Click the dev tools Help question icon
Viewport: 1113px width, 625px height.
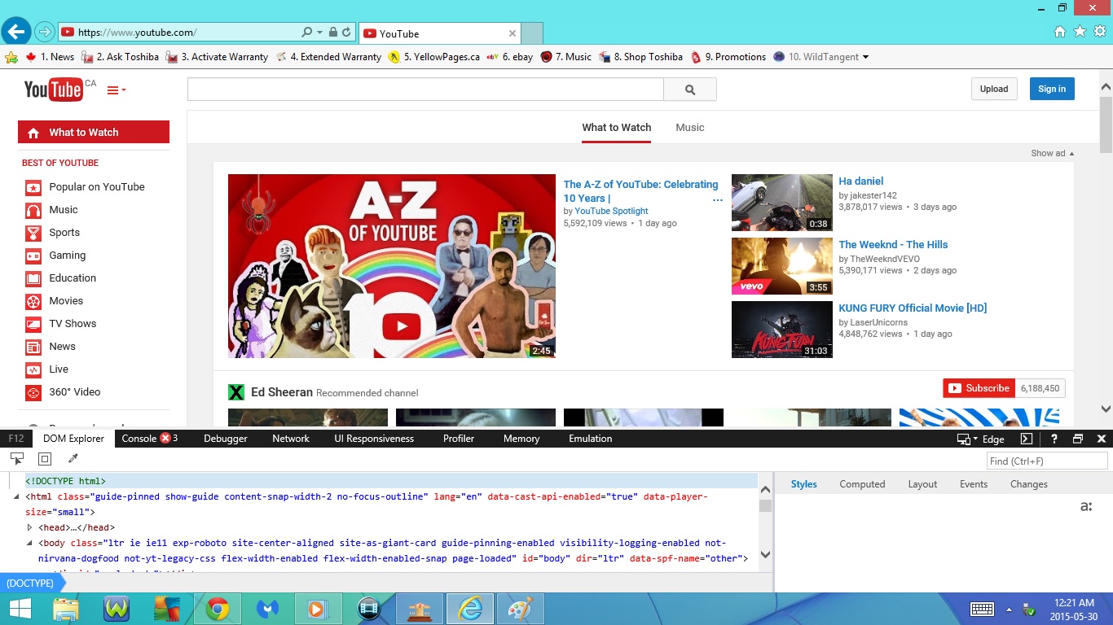(1054, 439)
